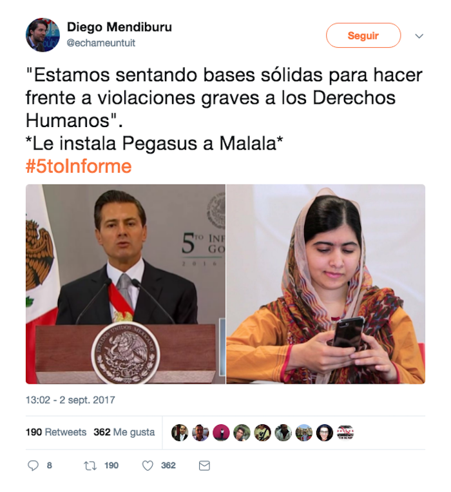Open the third pink liker avatar

[221, 433]
